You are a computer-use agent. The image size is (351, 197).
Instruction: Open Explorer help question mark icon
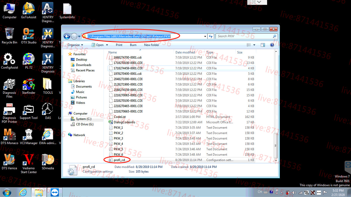point(272,45)
